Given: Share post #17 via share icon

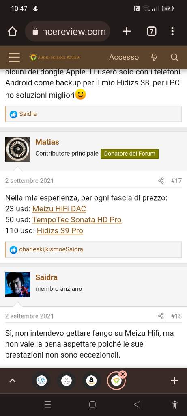Looking at the screenshot, I should click(x=161, y=181).
